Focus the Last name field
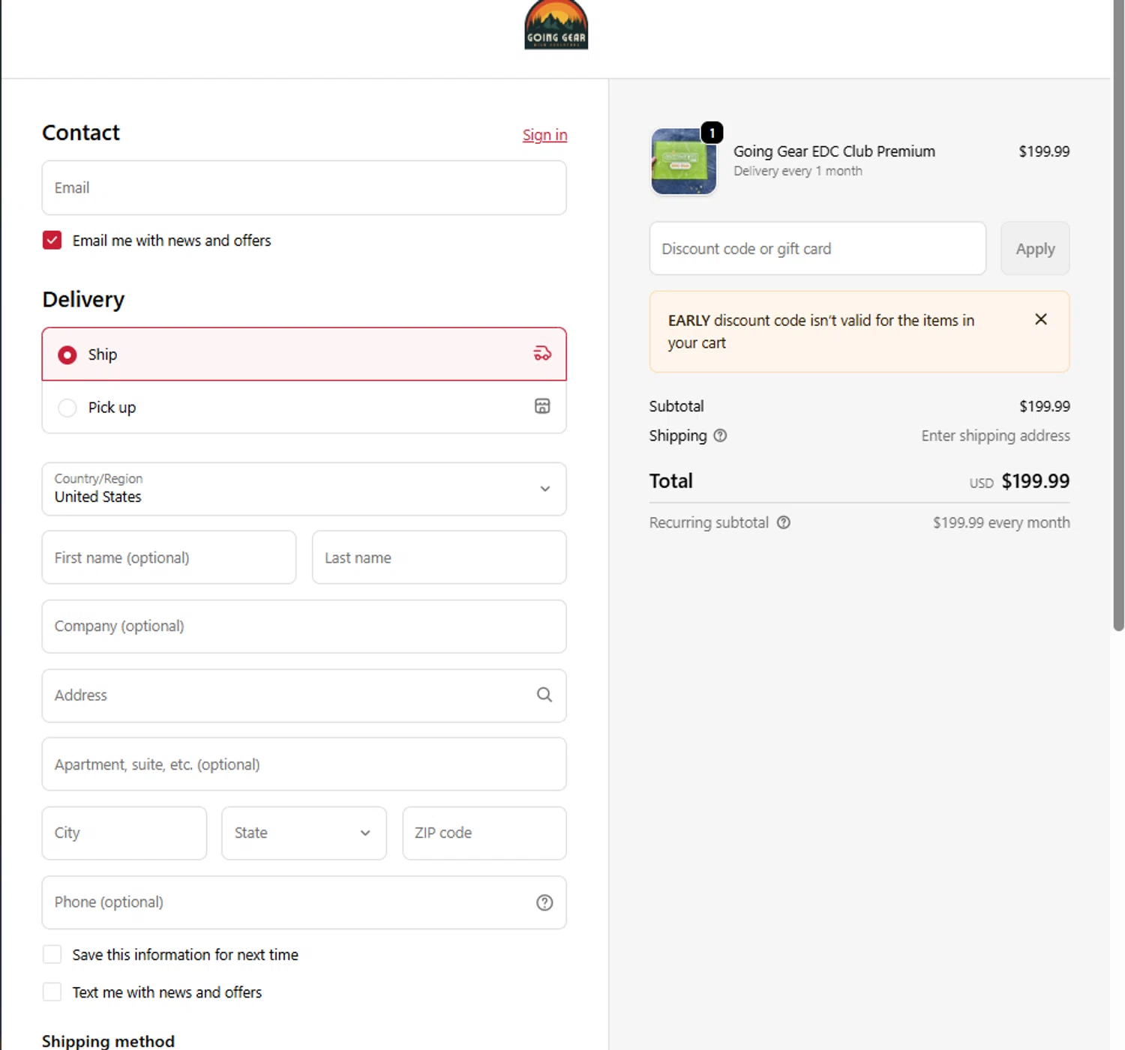Screen dimensions: 1125x1050 pyautogui.click(x=439, y=558)
